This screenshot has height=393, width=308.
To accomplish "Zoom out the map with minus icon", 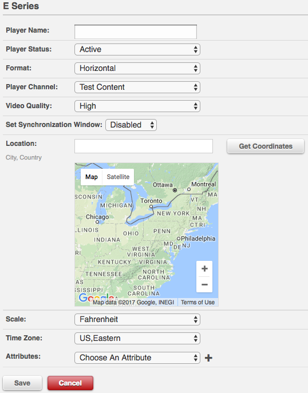I will pos(204,284).
